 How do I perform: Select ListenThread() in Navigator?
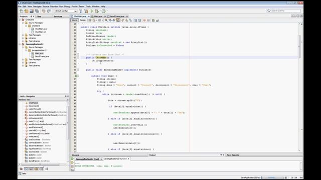35,109
